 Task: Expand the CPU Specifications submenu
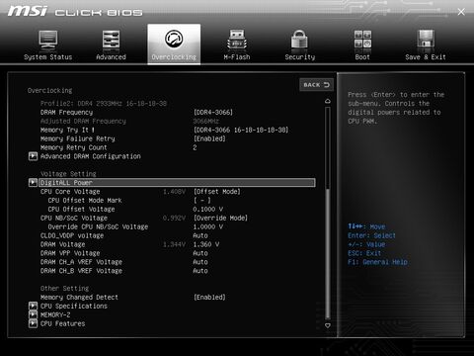click(33, 306)
